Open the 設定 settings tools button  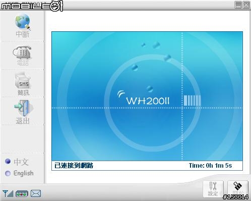pyautogui.click(x=213, y=189)
